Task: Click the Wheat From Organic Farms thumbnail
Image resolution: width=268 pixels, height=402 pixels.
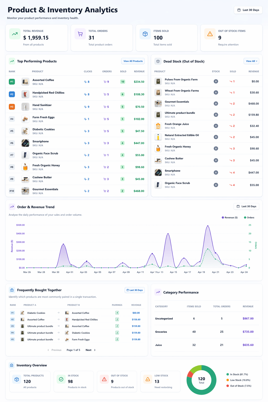Action: click(x=158, y=92)
